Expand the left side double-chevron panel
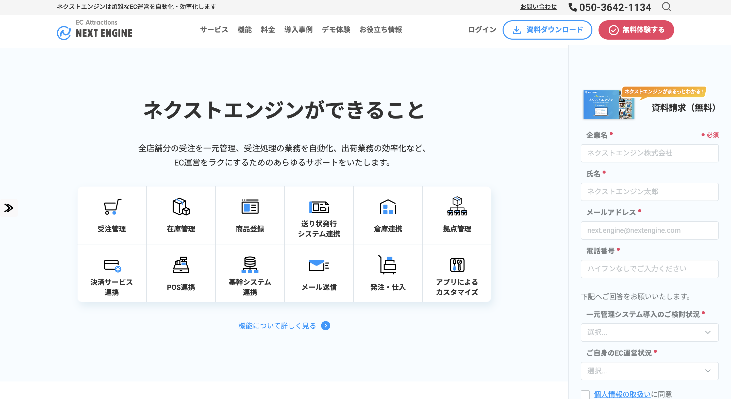 pos(9,208)
